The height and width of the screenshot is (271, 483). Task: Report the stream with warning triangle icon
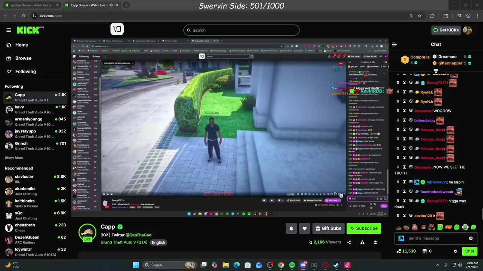(x=362, y=242)
